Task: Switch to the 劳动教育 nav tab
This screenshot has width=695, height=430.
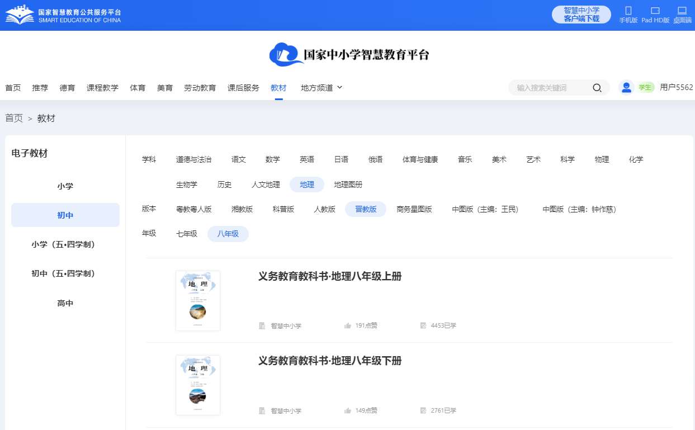Action: click(x=200, y=88)
